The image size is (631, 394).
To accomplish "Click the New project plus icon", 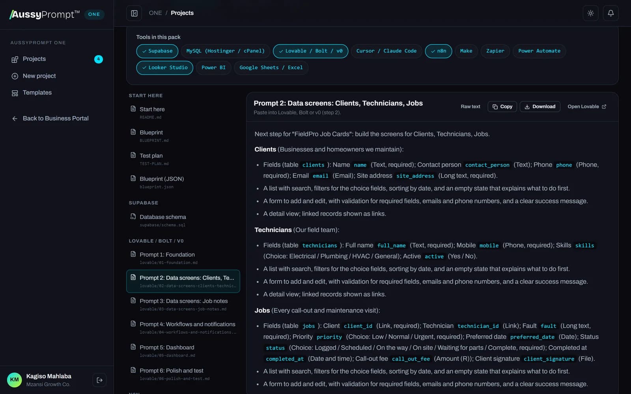I will (15, 76).
